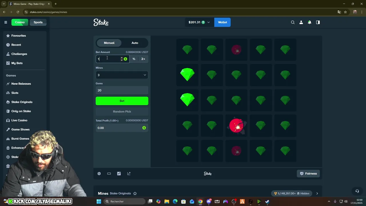Toggle theatre mode icon below the game

pos(109,174)
